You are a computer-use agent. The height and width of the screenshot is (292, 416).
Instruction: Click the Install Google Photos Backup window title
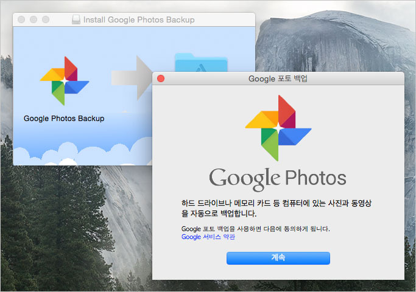139,20
